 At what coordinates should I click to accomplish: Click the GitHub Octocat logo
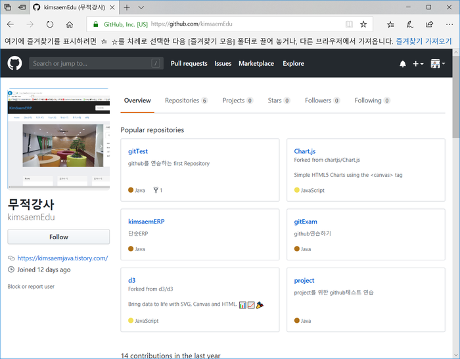(14, 63)
